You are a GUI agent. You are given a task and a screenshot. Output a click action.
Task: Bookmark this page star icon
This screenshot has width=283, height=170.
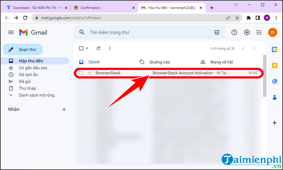click(237, 18)
